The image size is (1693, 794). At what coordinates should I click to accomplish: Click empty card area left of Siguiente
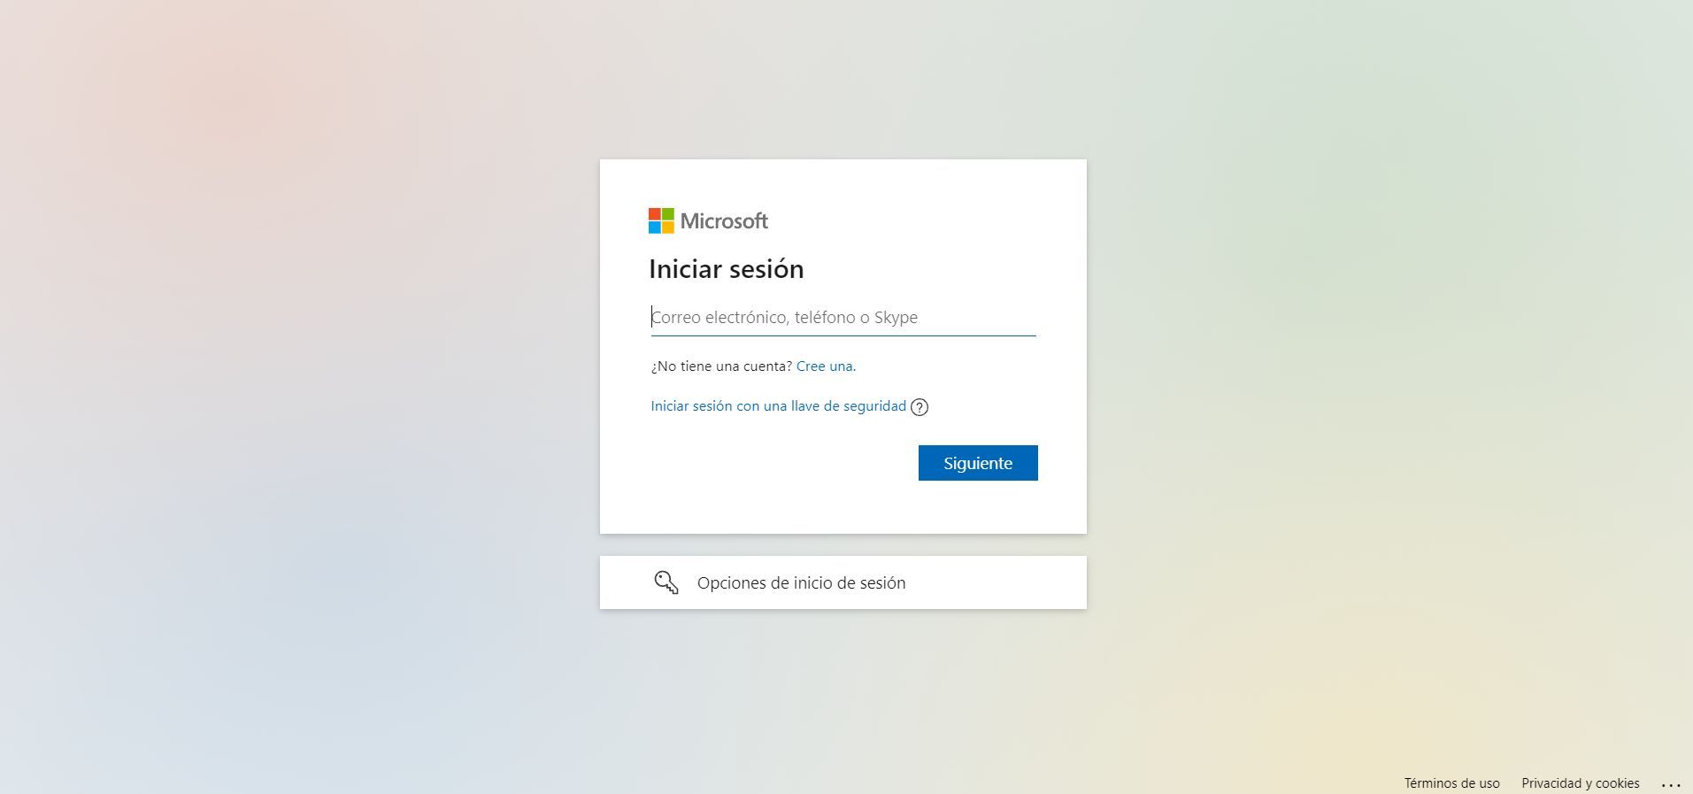point(779,463)
